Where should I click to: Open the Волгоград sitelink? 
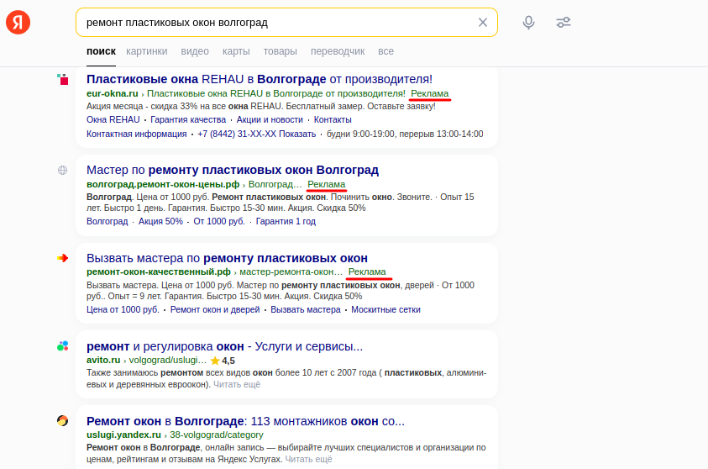point(108,221)
